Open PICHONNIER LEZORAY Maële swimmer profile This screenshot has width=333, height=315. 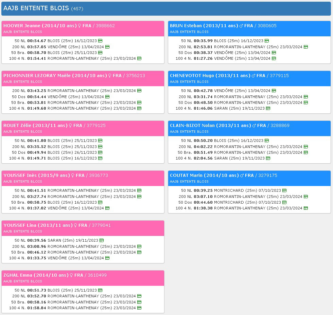55,75
